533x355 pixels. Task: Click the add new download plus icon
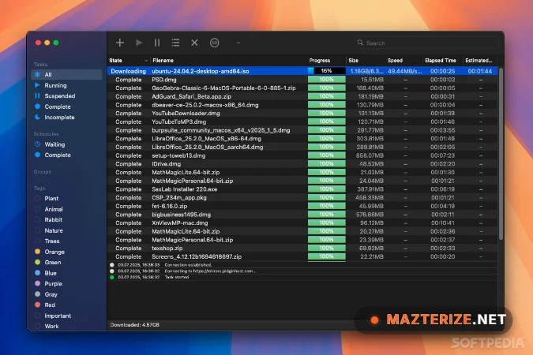point(120,43)
